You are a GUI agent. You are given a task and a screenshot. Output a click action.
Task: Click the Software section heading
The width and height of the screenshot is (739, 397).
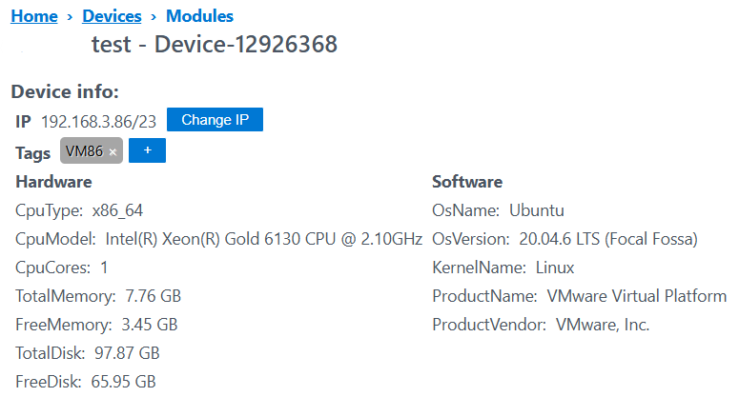click(467, 182)
